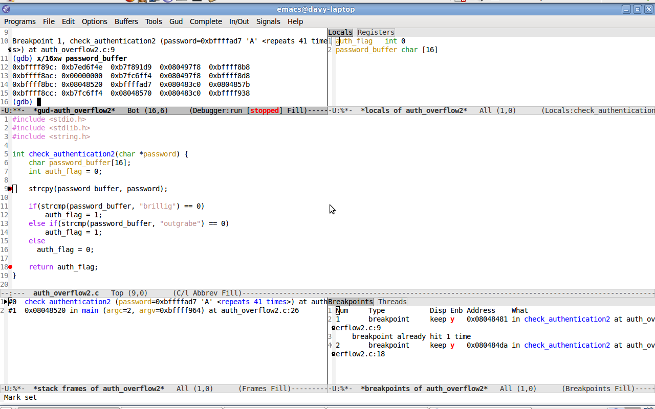Switch to the Registers tab
Viewport: 655px width, 409px height.
coord(376,32)
